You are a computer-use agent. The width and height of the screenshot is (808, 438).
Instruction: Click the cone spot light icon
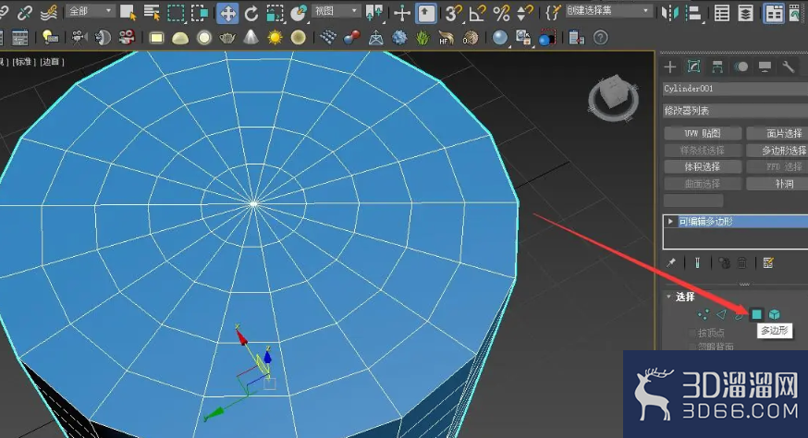251,37
